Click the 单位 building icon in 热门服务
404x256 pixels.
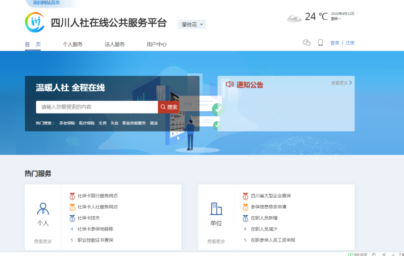coord(216,209)
